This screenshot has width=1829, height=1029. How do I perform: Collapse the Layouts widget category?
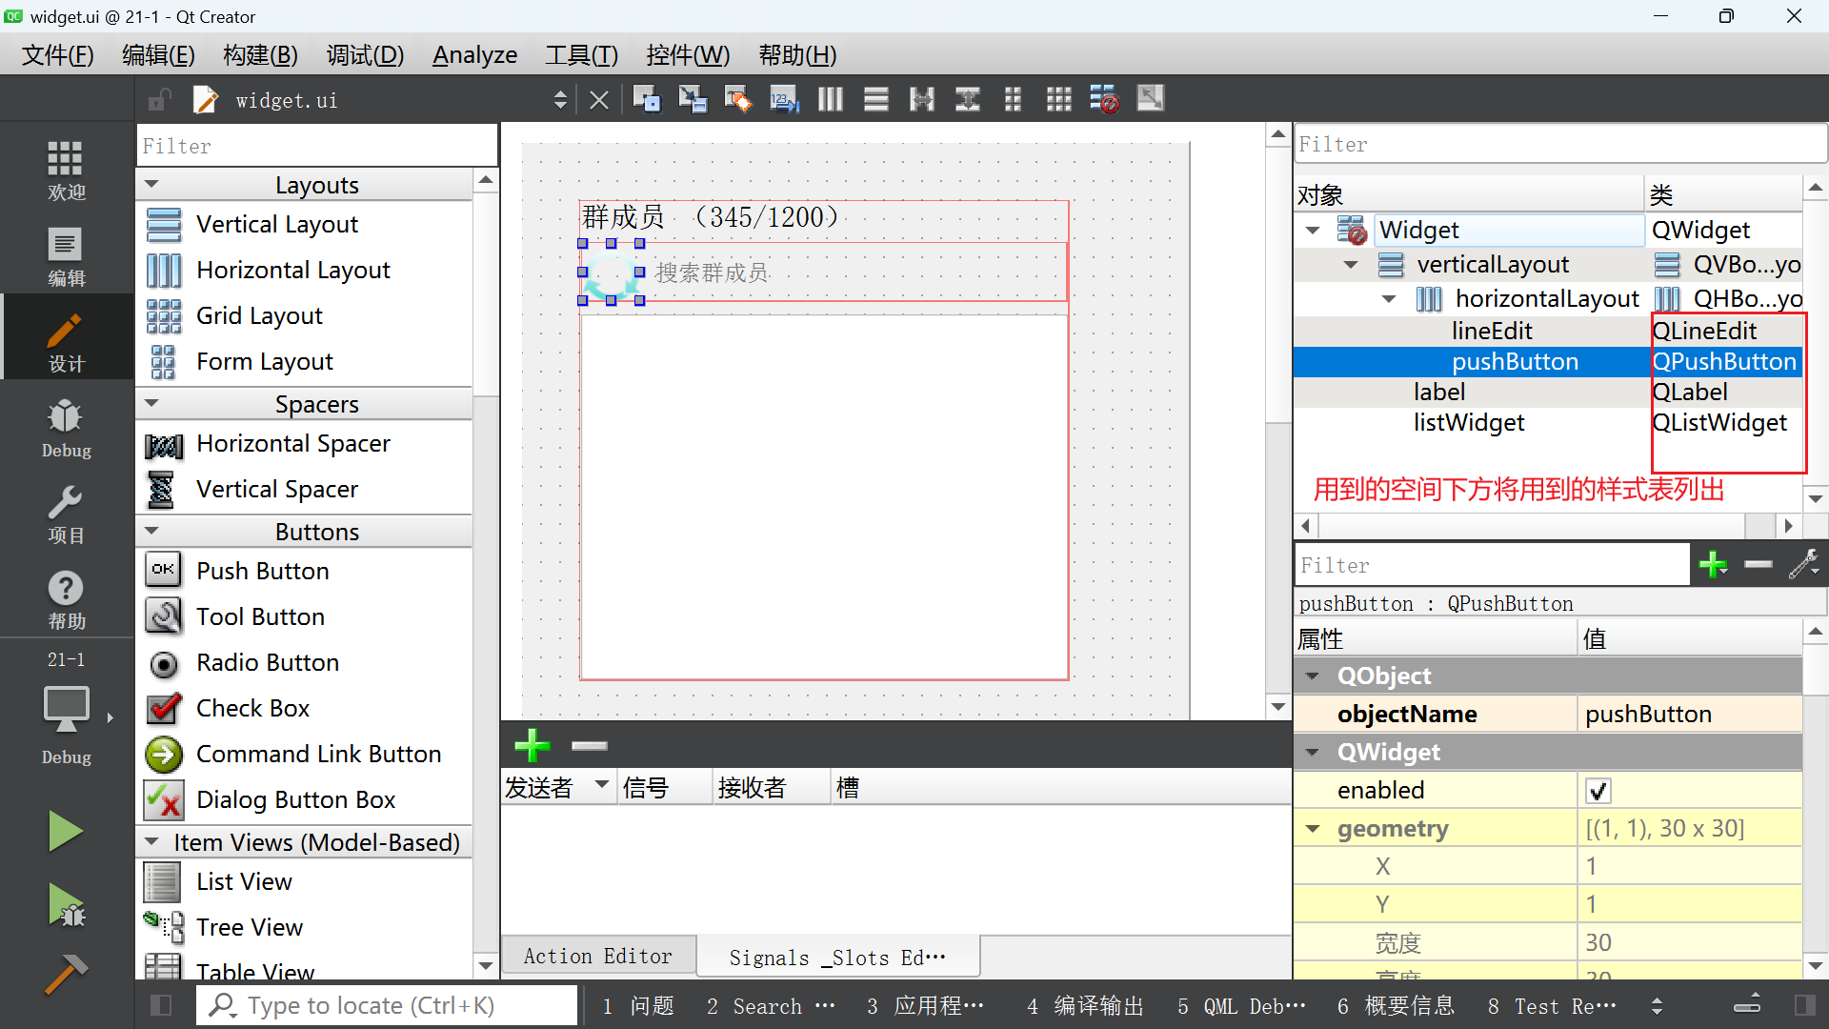(x=152, y=185)
